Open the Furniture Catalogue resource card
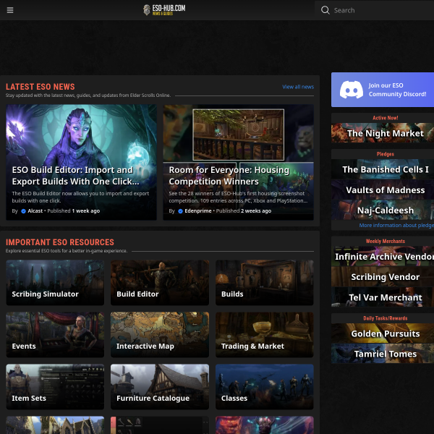The width and height of the screenshot is (434, 434). pyautogui.click(x=160, y=387)
